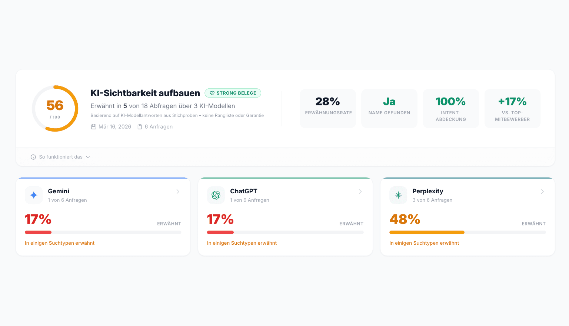Expand the So funktioniert das section

coord(61,157)
